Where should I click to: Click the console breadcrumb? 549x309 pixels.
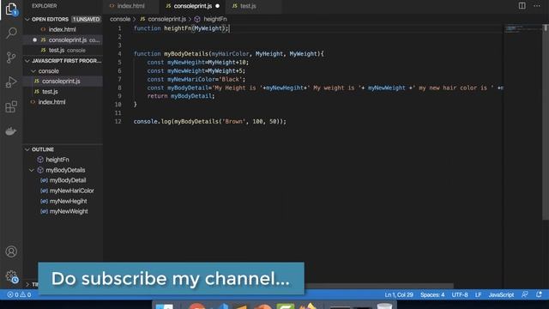pyautogui.click(x=120, y=19)
